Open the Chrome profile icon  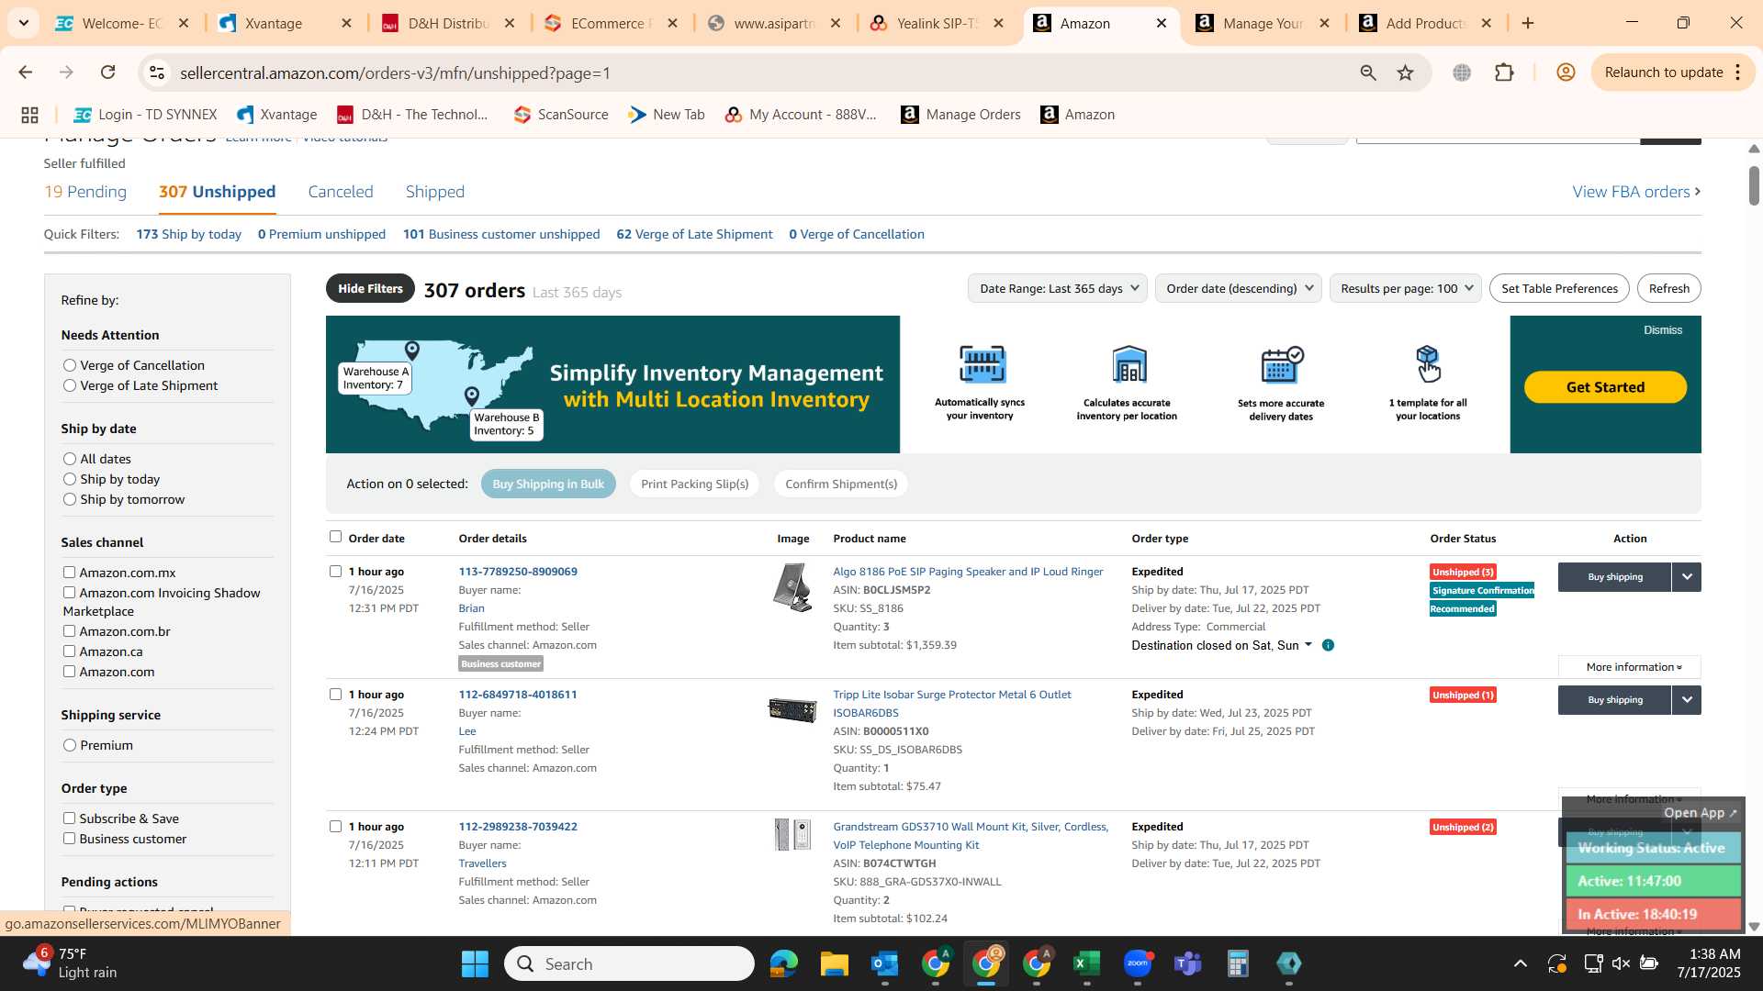1566,72
